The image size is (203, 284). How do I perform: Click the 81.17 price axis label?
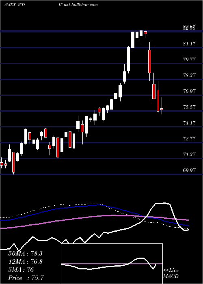click(x=190, y=43)
